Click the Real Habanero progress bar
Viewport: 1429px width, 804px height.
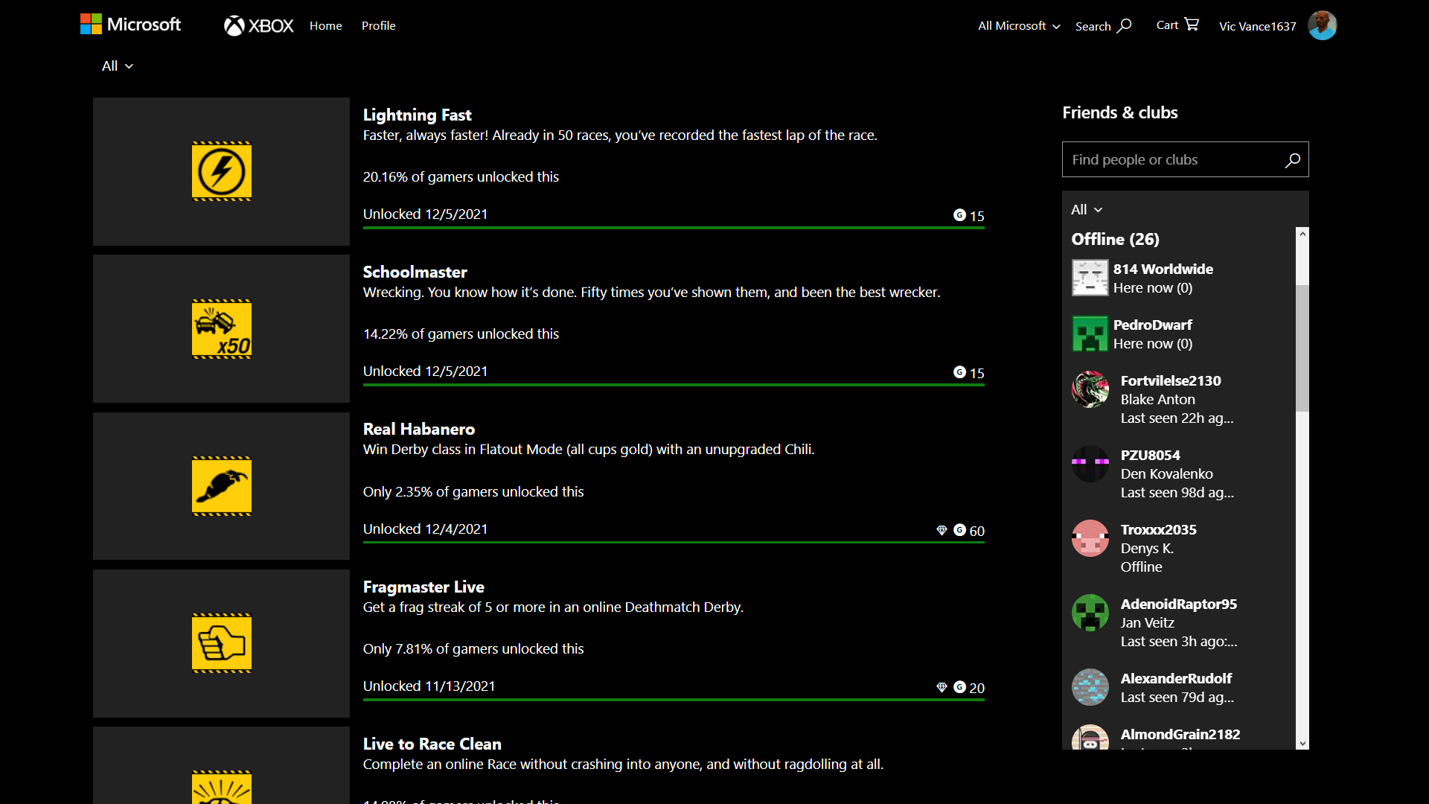tap(674, 543)
